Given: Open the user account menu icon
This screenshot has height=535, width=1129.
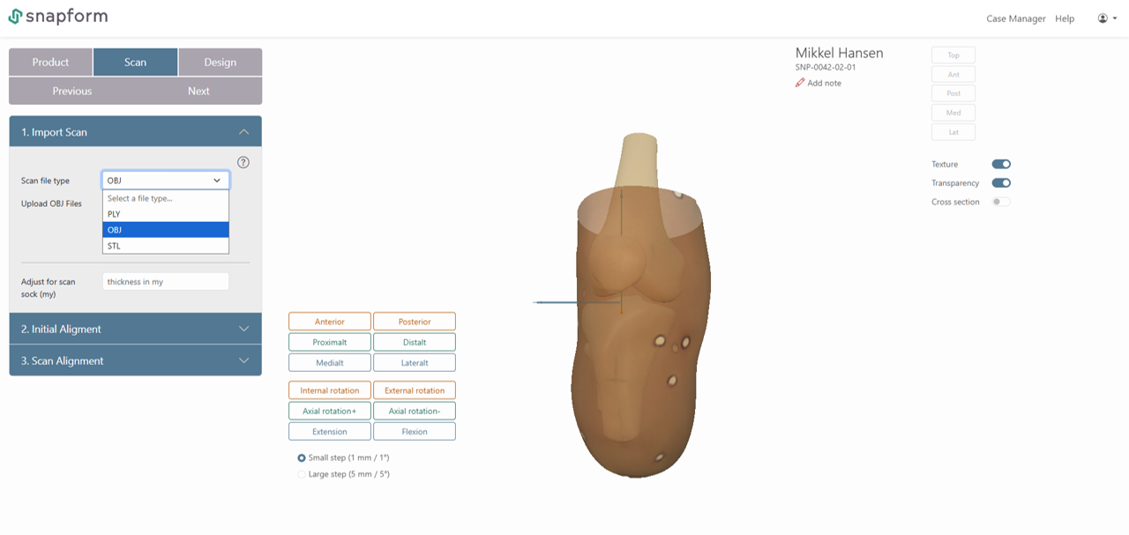Looking at the screenshot, I should click(1107, 18).
